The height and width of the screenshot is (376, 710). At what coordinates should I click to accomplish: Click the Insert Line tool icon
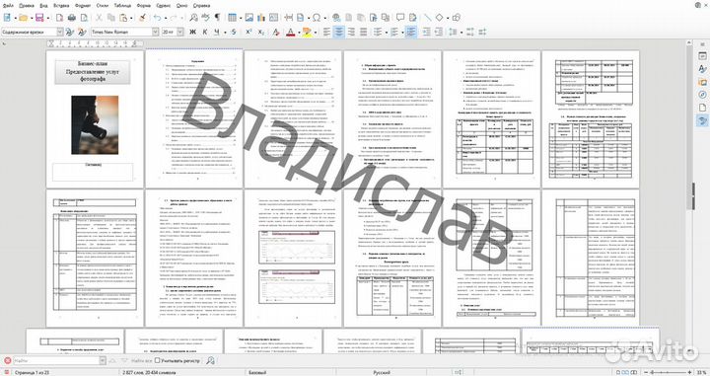click(427, 18)
